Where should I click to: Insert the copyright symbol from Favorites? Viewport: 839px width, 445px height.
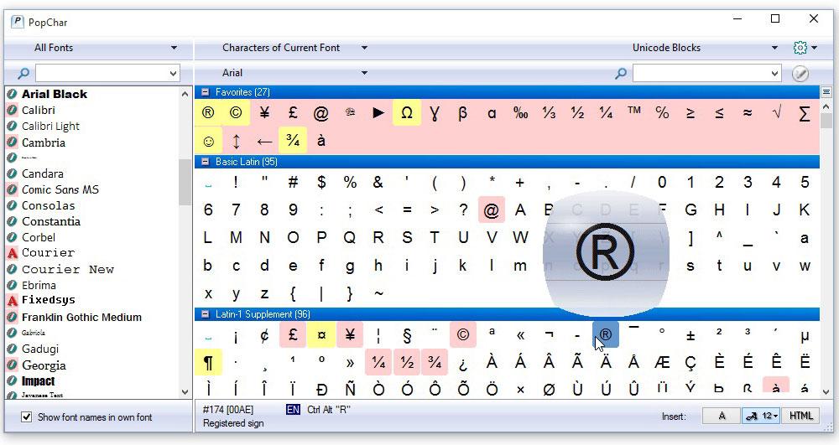tap(236, 113)
